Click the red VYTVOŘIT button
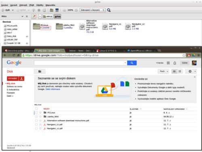The height and width of the screenshot is (152, 202). pyautogui.click(x=13, y=78)
